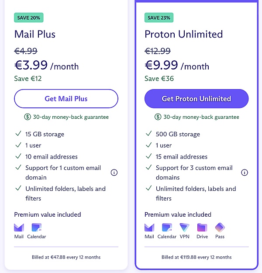Image resolution: width=262 pixels, height=273 pixels.
Task: Click the Drive icon
Action: 202,228
